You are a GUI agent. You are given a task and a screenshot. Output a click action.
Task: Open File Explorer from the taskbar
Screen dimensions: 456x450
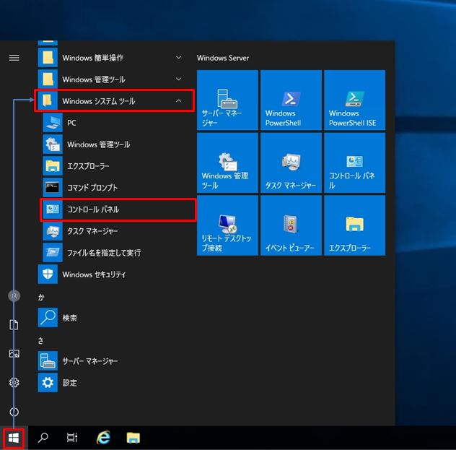pyautogui.click(x=133, y=438)
